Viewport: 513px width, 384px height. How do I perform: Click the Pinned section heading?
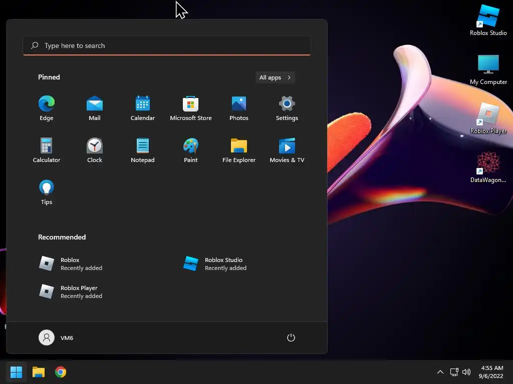[49, 77]
